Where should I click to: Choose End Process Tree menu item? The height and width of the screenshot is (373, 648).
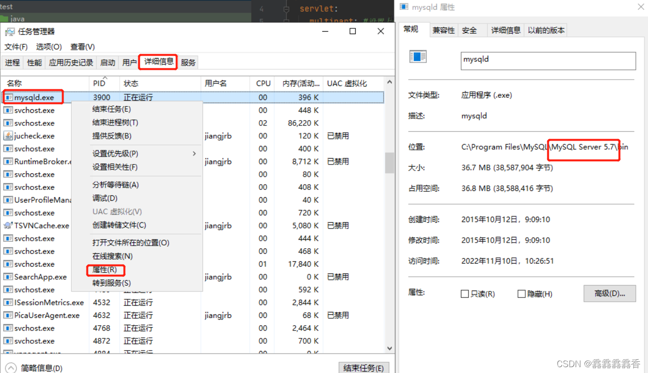(137, 123)
